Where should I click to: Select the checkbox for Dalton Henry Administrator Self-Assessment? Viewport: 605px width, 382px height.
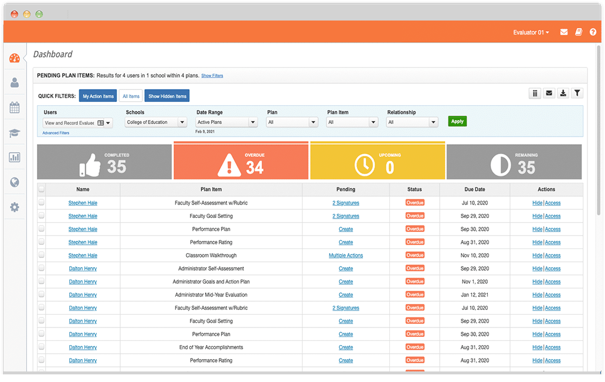pos(41,268)
